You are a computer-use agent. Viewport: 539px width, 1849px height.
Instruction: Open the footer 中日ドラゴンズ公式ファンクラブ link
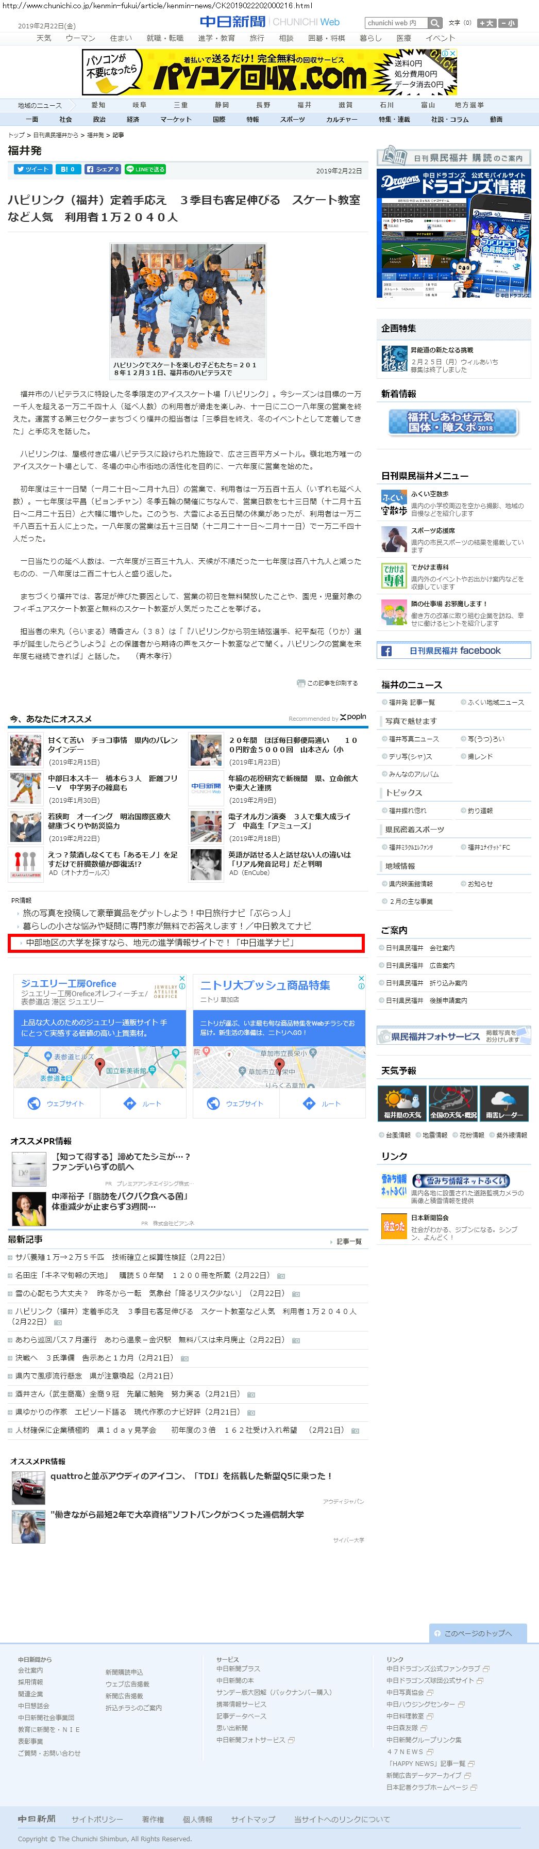coord(433,1668)
